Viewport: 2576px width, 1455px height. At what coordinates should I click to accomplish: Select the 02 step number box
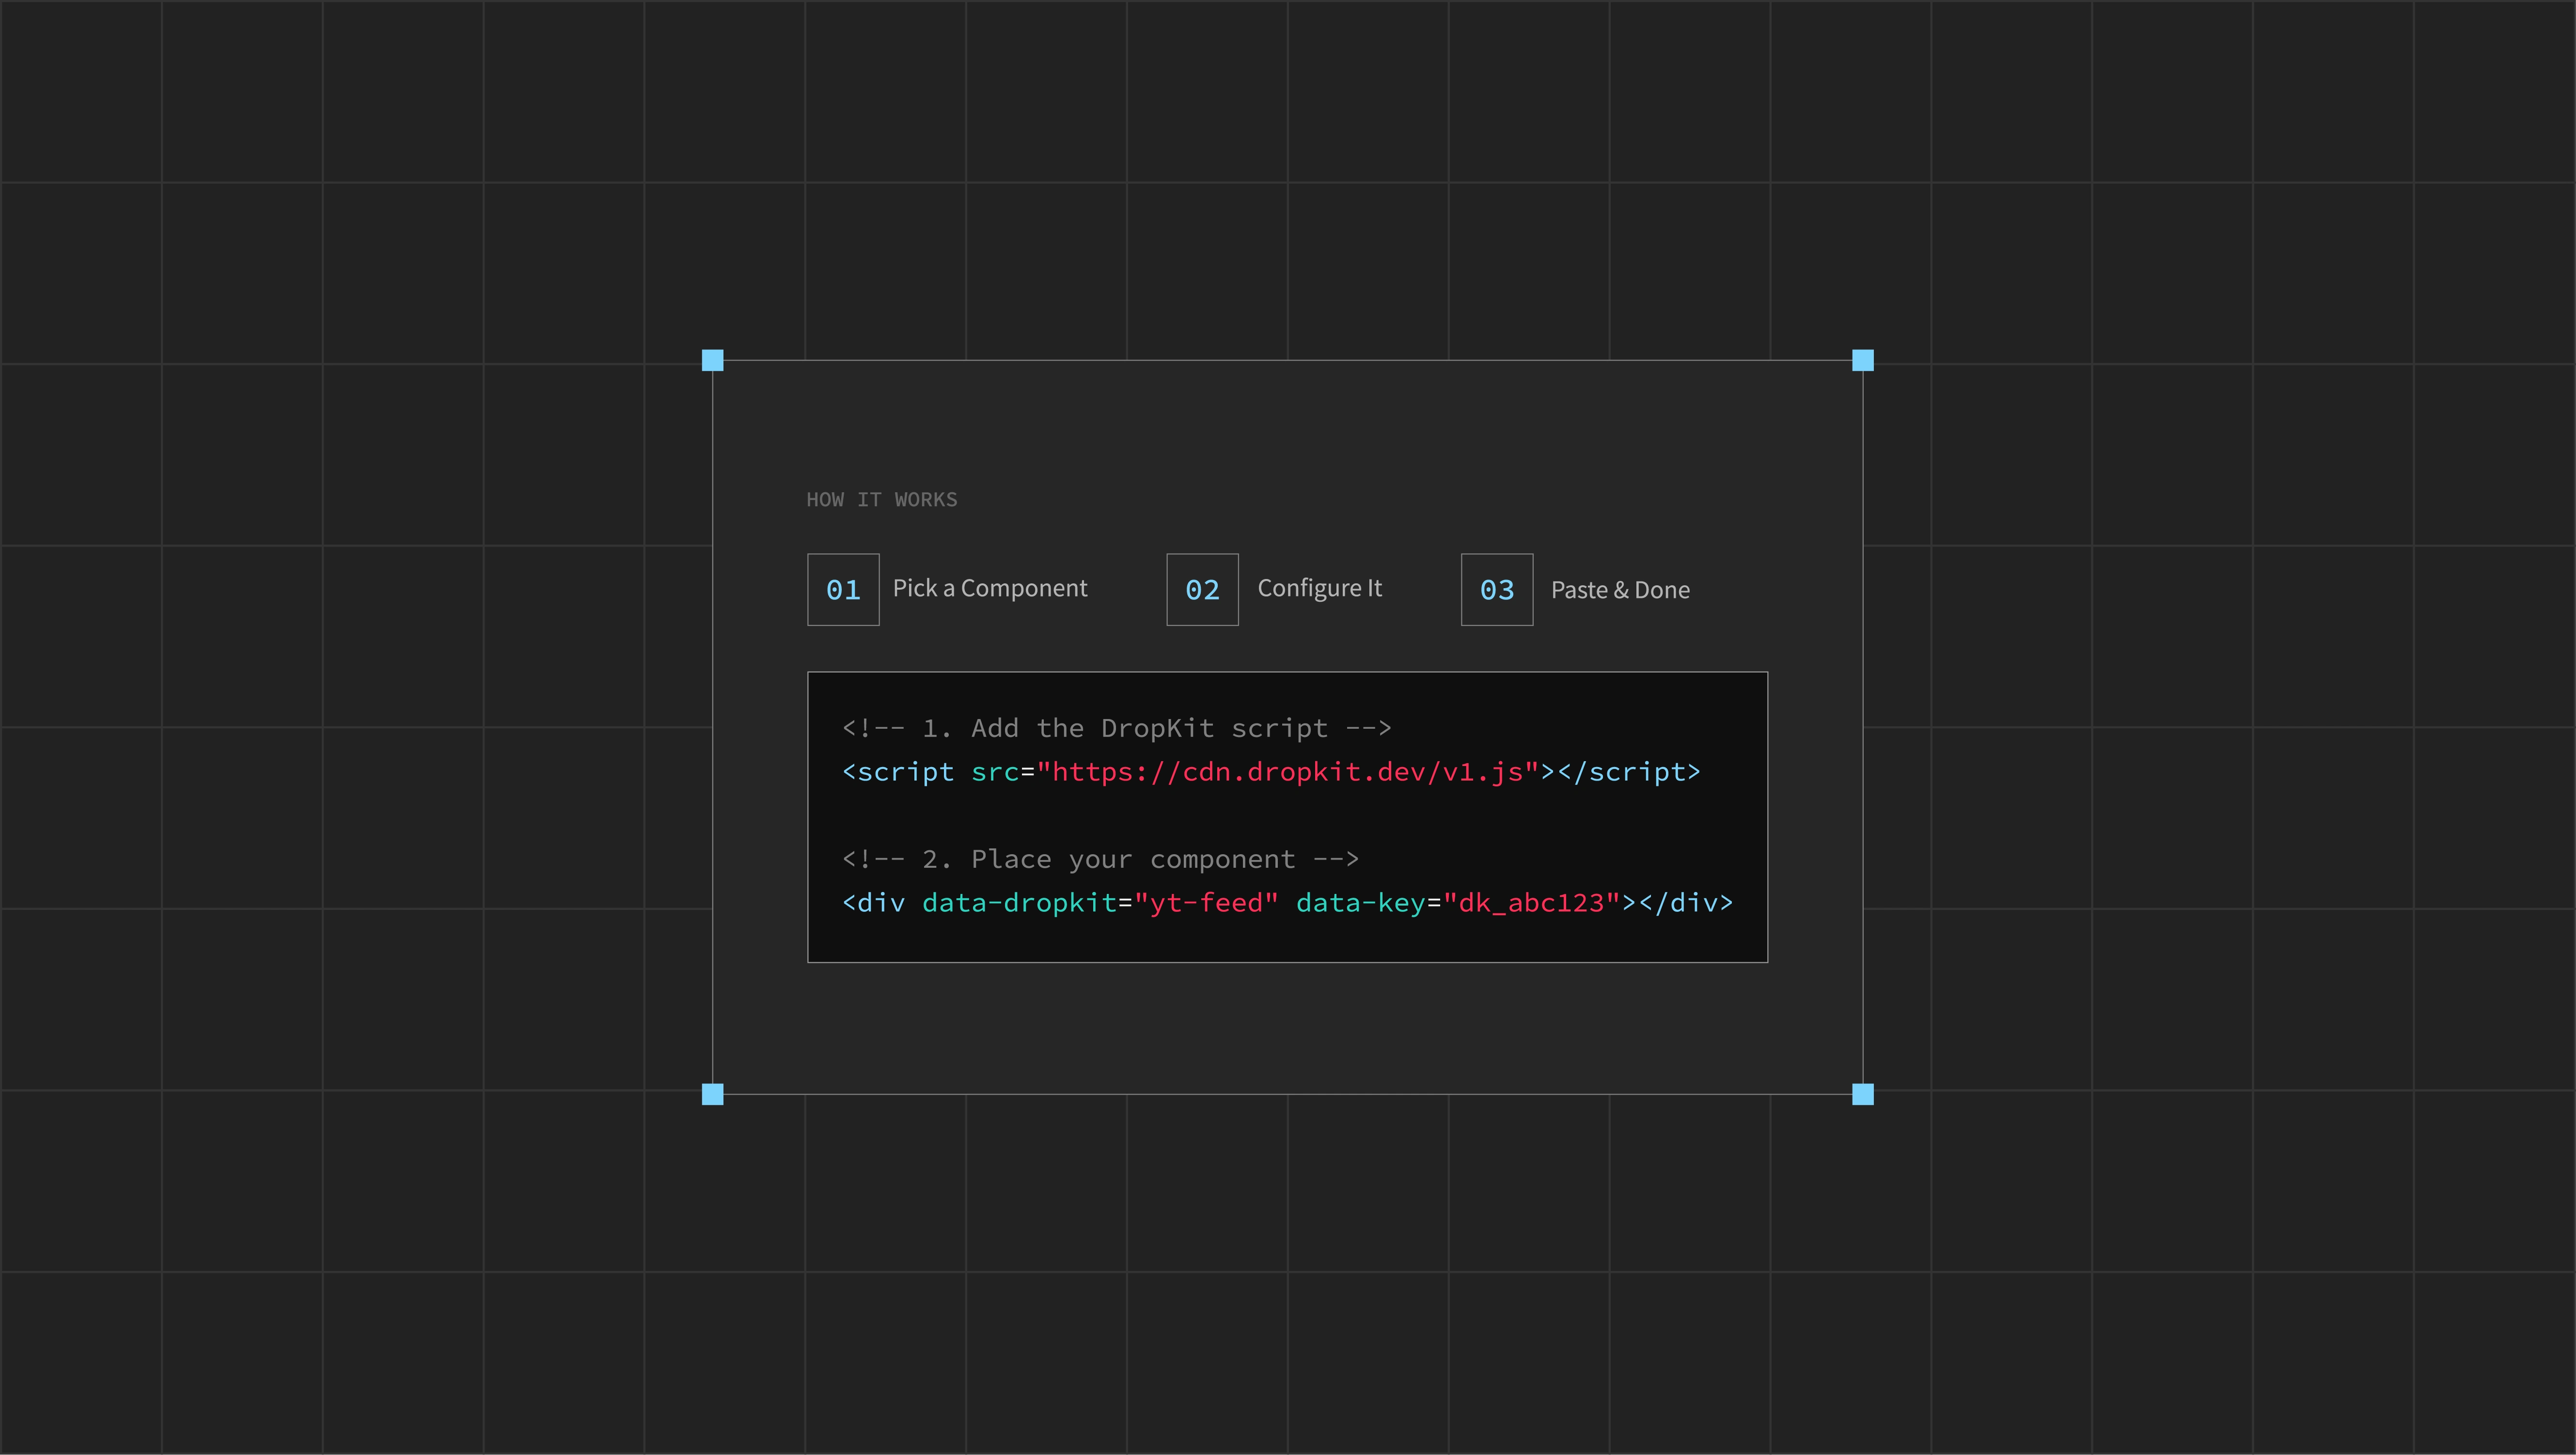click(1202, 590)
